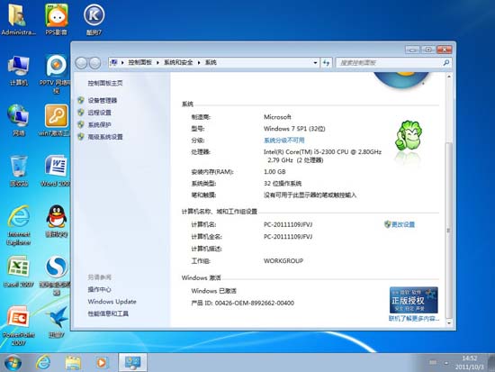
Task: Select the product ID 00426-OEM-8992662-00400
Action: coord(255,303)
